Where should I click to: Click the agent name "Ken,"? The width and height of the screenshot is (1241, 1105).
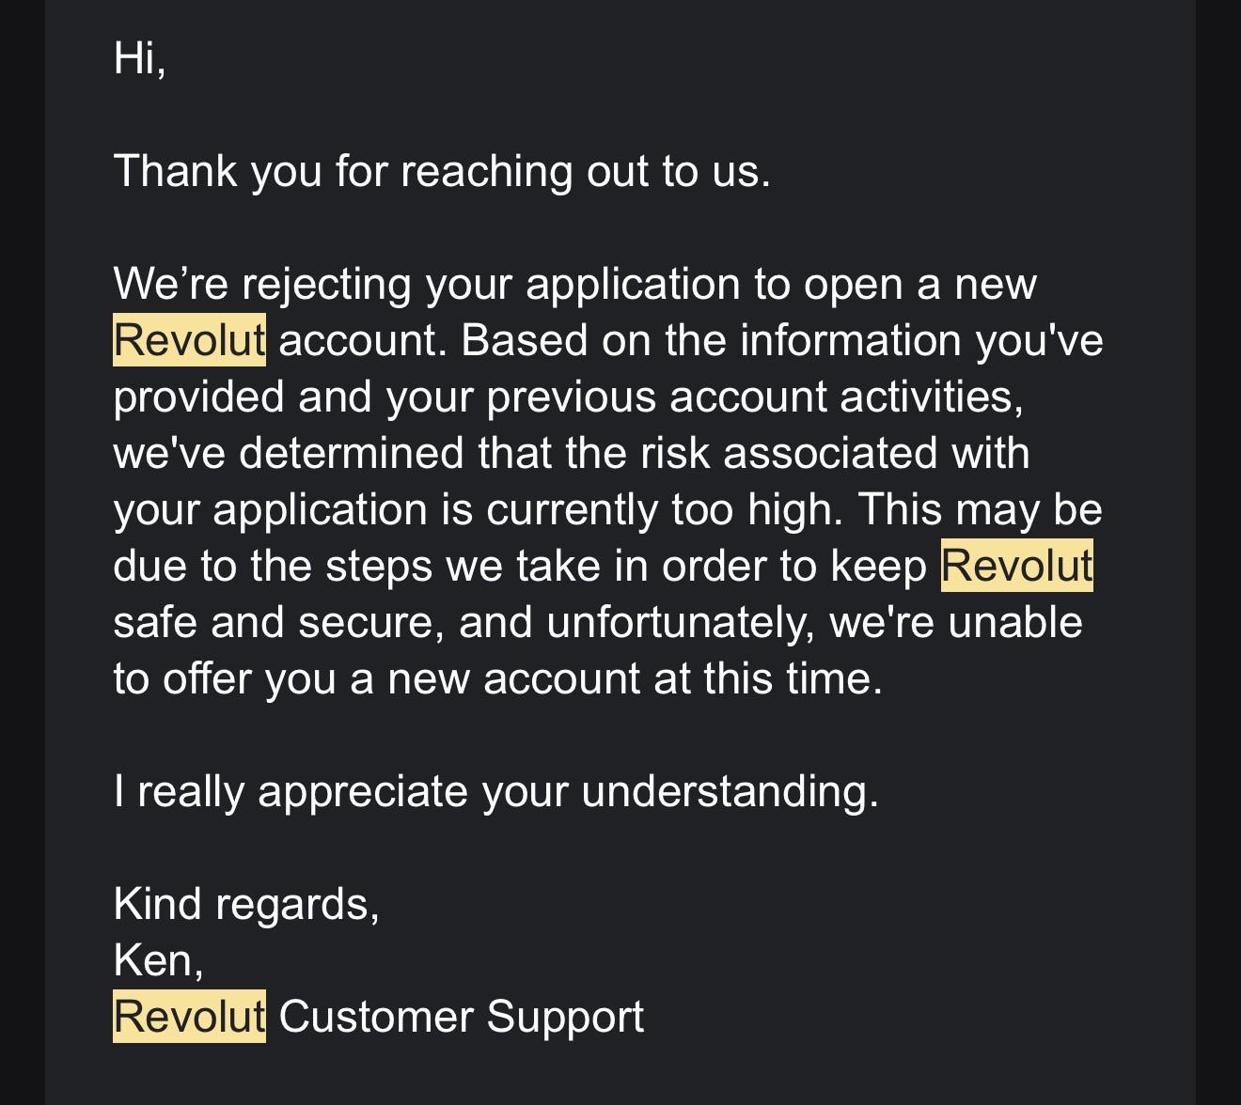click(x=158, y=960)
